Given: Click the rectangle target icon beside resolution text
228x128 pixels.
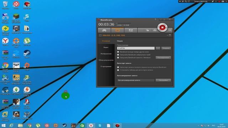Looking at the screenshot, I should tap(100, 35).
